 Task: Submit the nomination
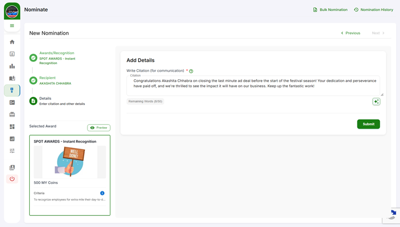369,124
